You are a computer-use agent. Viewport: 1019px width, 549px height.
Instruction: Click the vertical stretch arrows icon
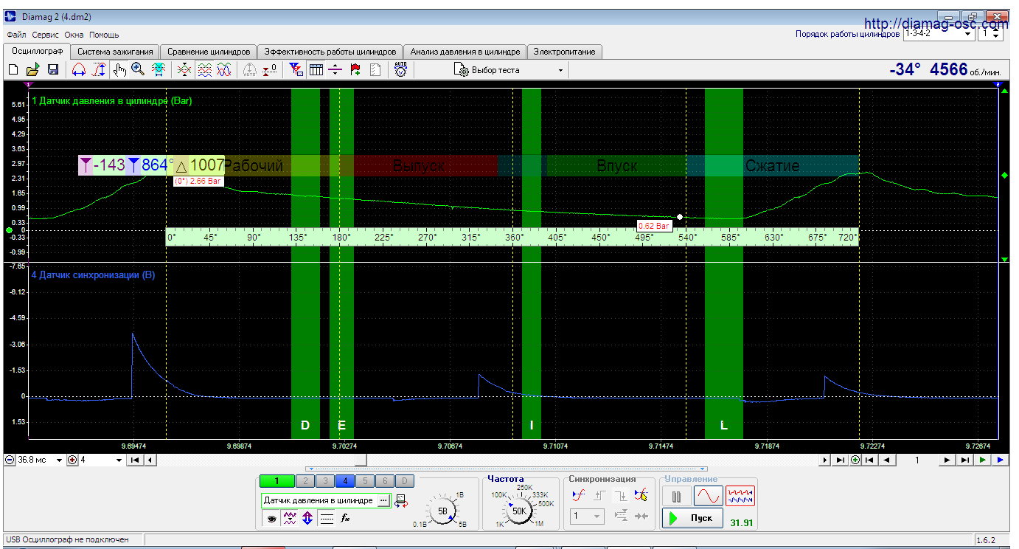[x=307, y=518]
